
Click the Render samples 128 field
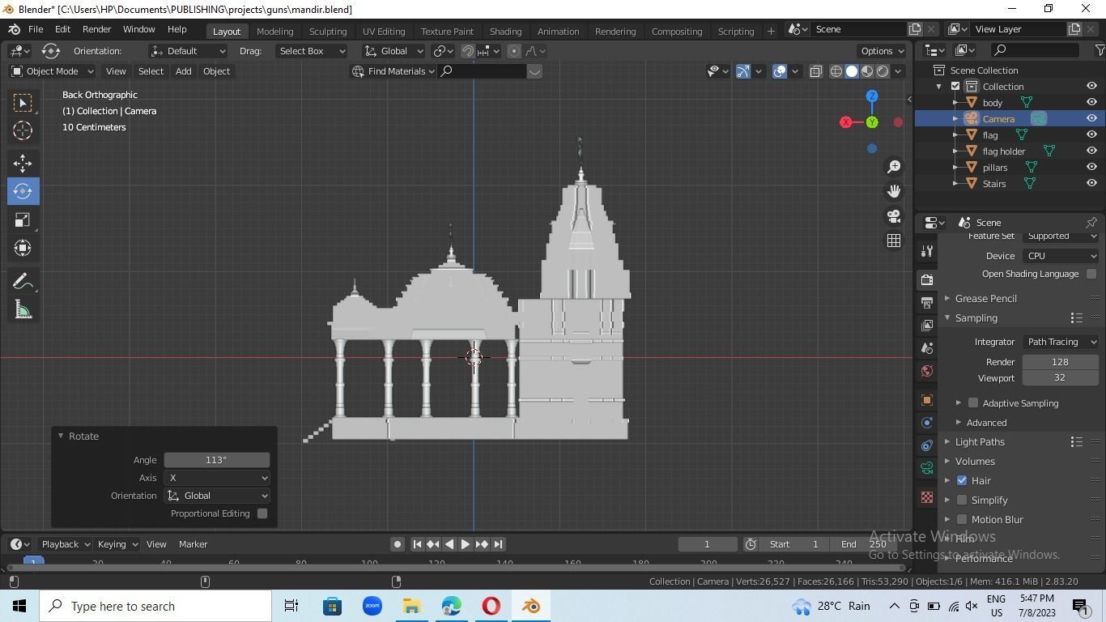point(1061,362)
